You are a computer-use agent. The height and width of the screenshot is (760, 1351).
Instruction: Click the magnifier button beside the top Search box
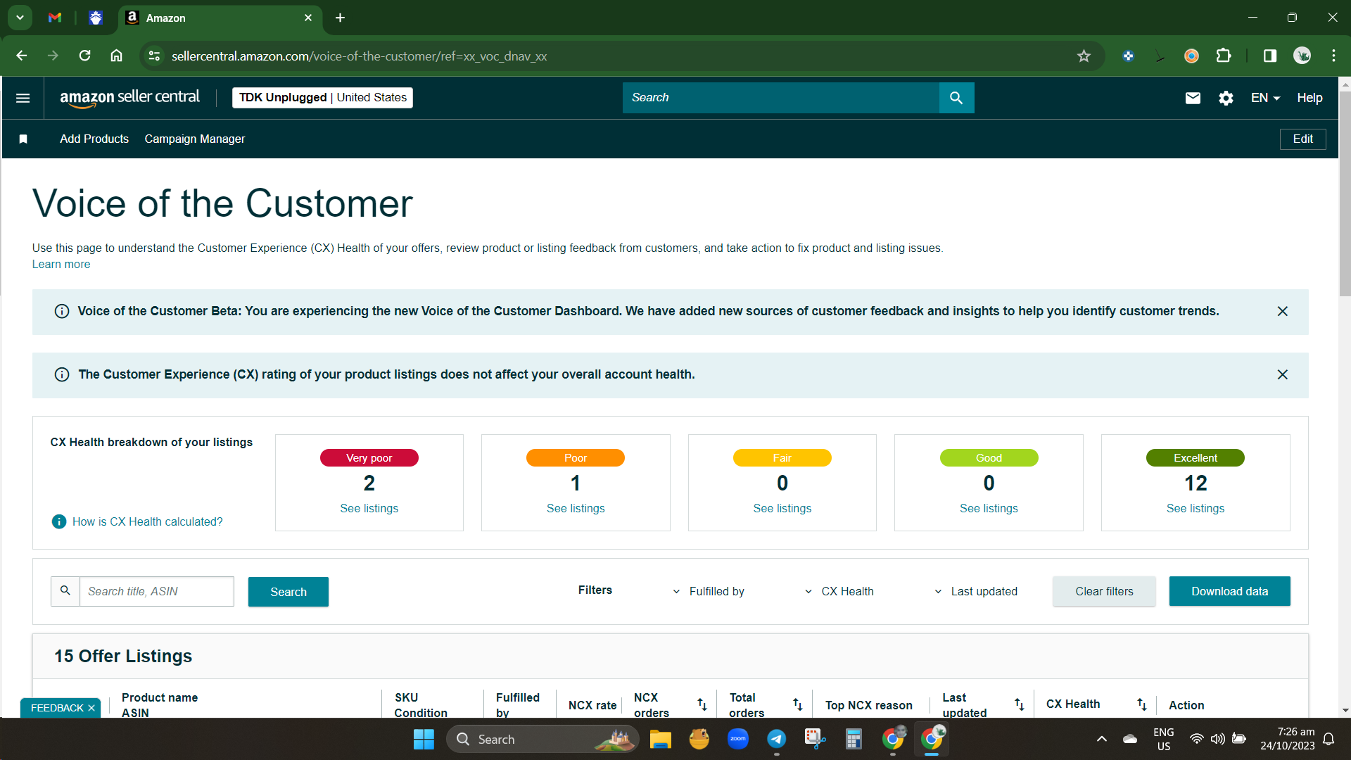point(956,98)
